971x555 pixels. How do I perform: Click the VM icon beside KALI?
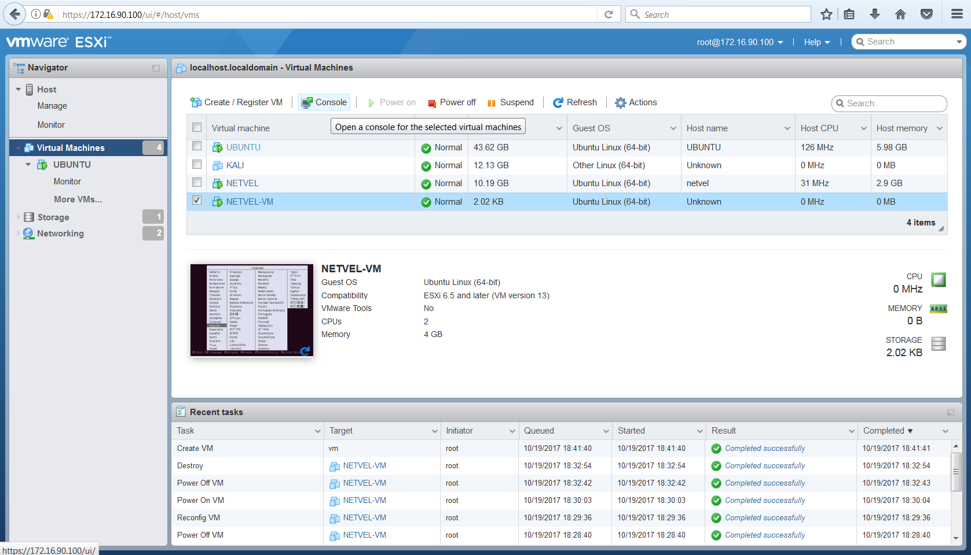(x=218, y=165)
